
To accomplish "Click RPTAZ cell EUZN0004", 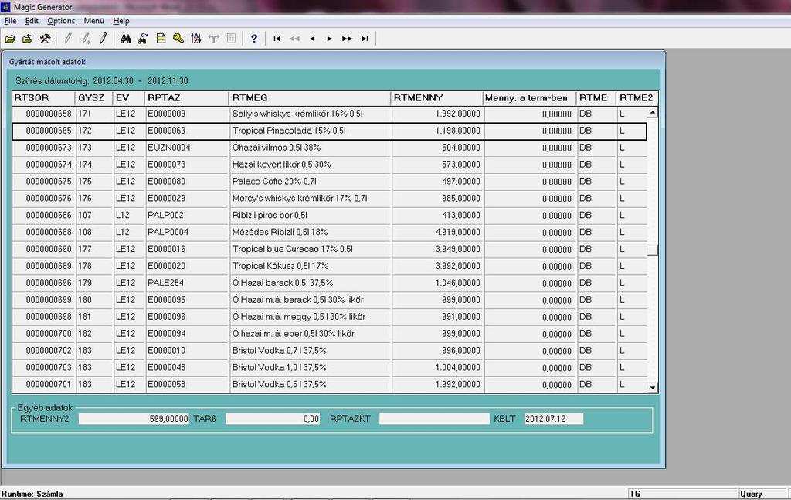I will [x=187, y=148].
